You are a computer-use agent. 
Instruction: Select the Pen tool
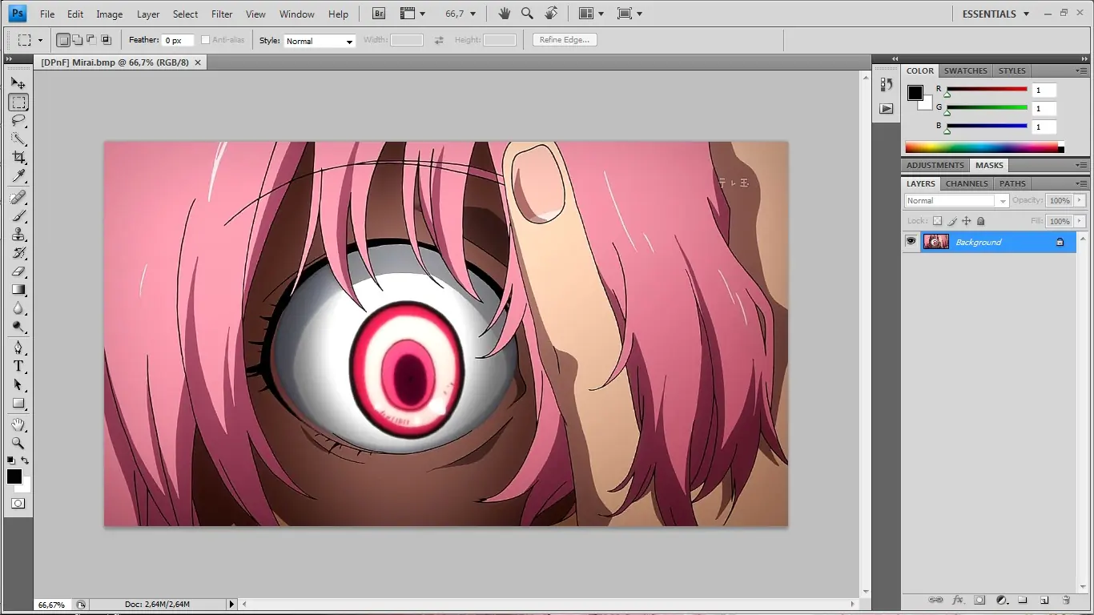[x=18, y=348]
